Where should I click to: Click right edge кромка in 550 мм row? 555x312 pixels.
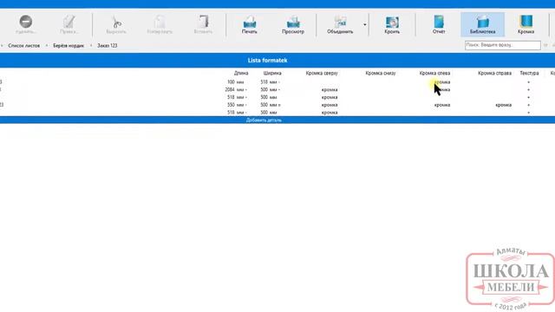[x=503, y=105]
